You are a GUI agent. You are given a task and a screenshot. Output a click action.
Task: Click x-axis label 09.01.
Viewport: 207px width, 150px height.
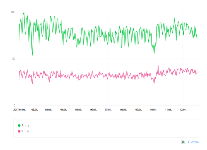139,110
